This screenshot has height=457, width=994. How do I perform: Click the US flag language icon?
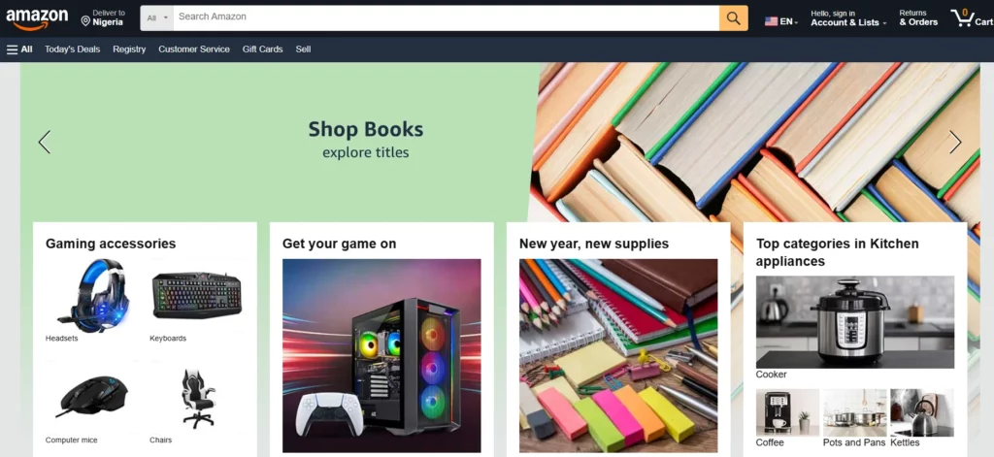tap(771, 21)
